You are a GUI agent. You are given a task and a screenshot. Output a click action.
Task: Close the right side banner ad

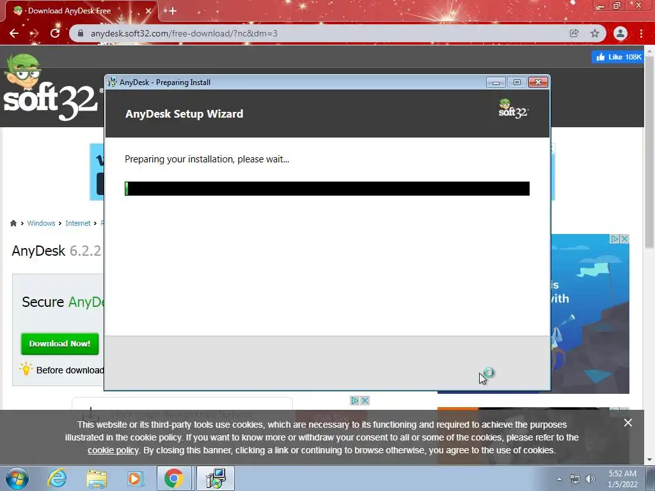point(624,239)
